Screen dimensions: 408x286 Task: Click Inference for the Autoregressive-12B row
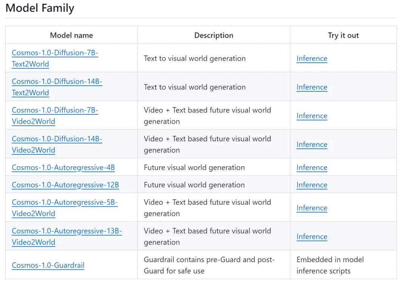tap(312, 185)
